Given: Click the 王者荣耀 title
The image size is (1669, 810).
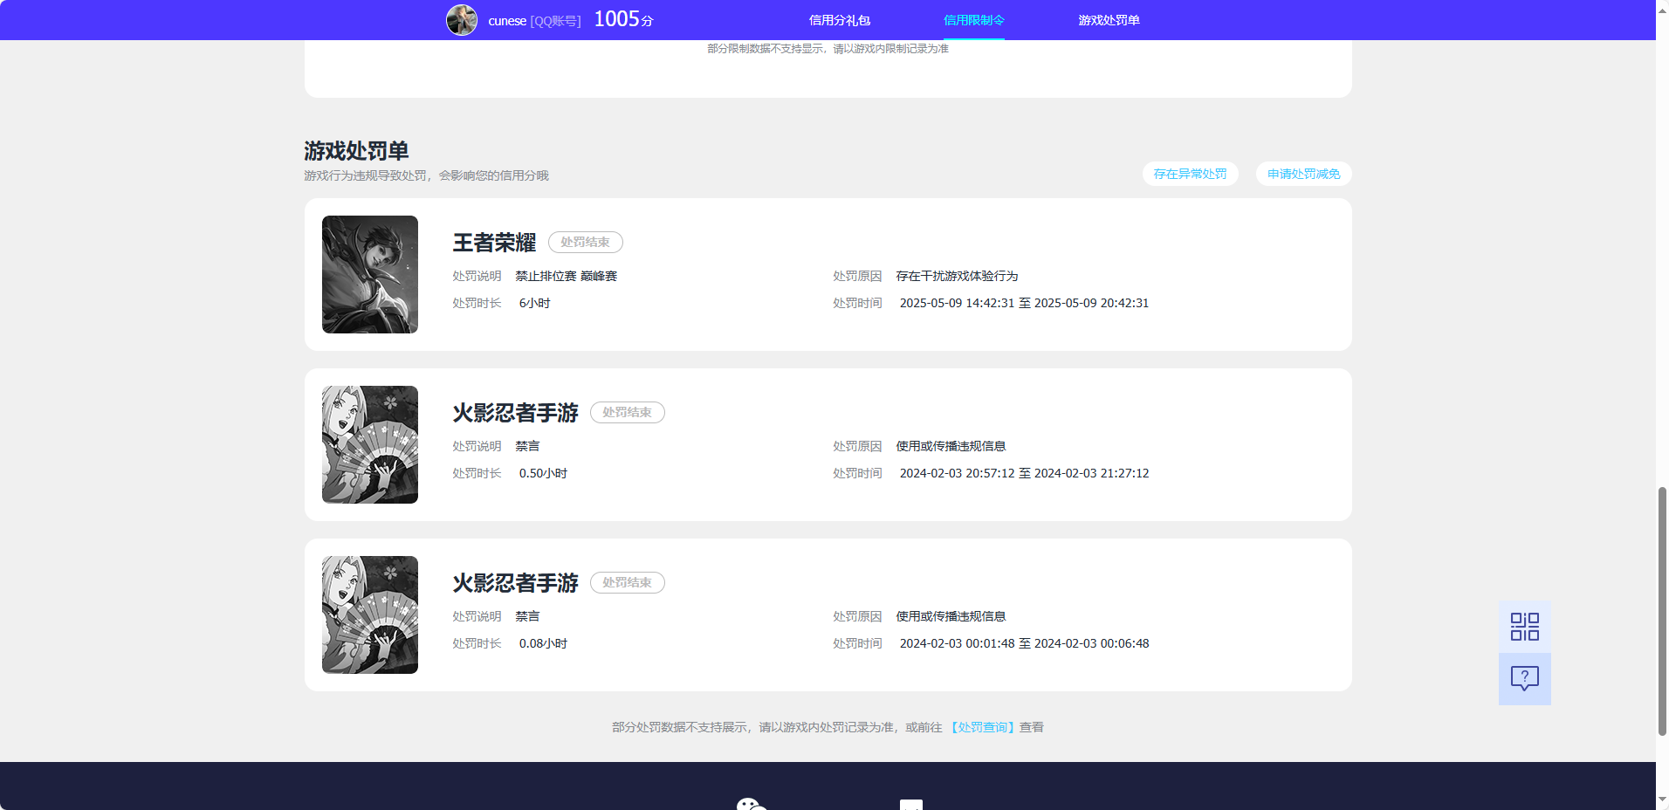Looking at the screenshot, I should (494, 243).
